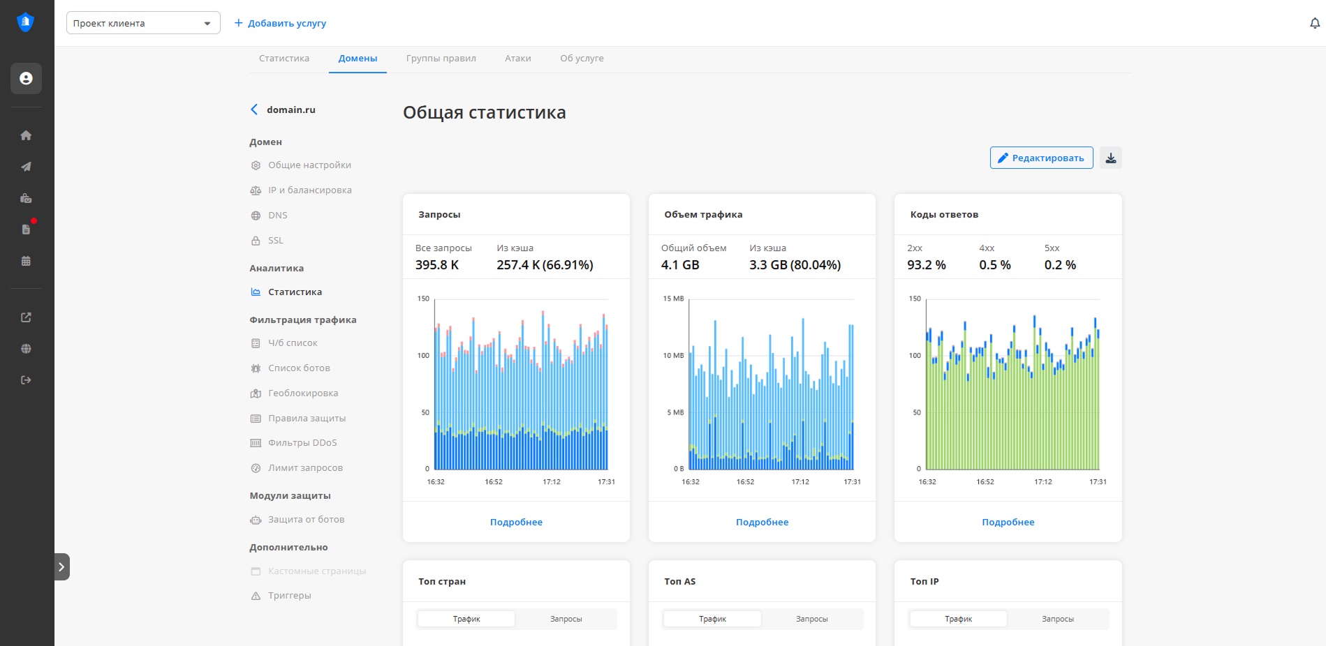This screenshot has height=646, width=1326.
Task: Switch Top countries card to Запросы
Action: tap(566, 619)
